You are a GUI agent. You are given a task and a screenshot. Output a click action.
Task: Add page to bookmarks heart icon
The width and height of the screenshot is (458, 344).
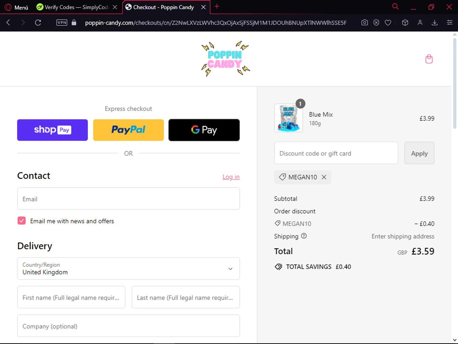coord(388,22)
